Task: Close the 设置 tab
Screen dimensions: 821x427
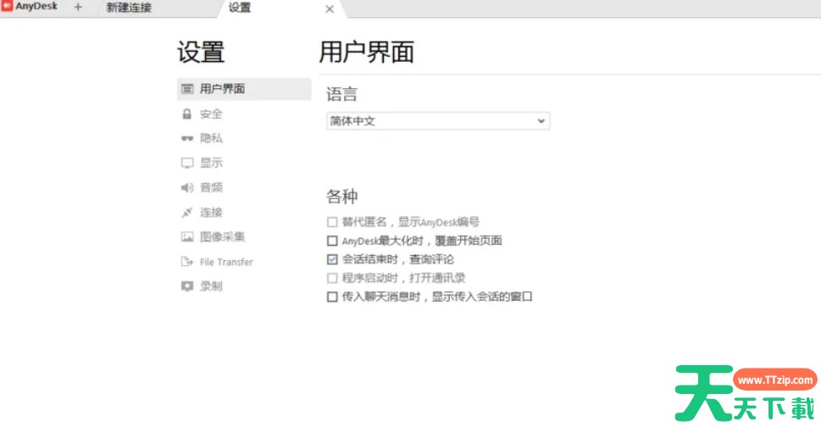Action: click(330, 8)
